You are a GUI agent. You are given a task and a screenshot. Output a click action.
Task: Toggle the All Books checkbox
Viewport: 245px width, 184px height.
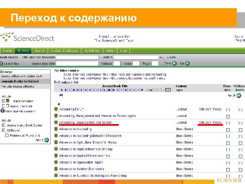[x=4, y=130]
